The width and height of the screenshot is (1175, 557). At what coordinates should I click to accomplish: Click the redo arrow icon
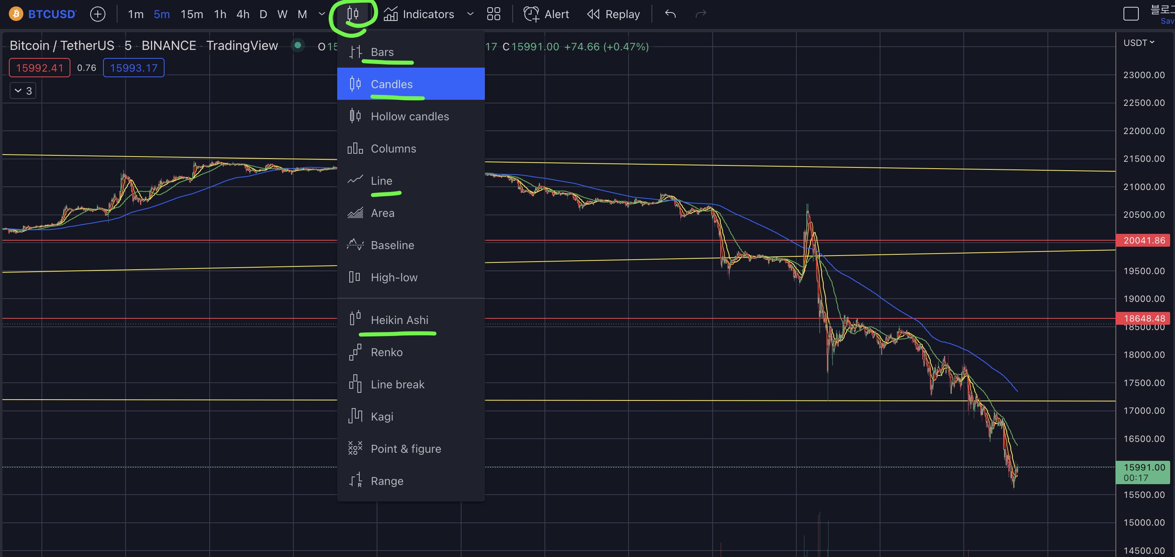point(701,14)
